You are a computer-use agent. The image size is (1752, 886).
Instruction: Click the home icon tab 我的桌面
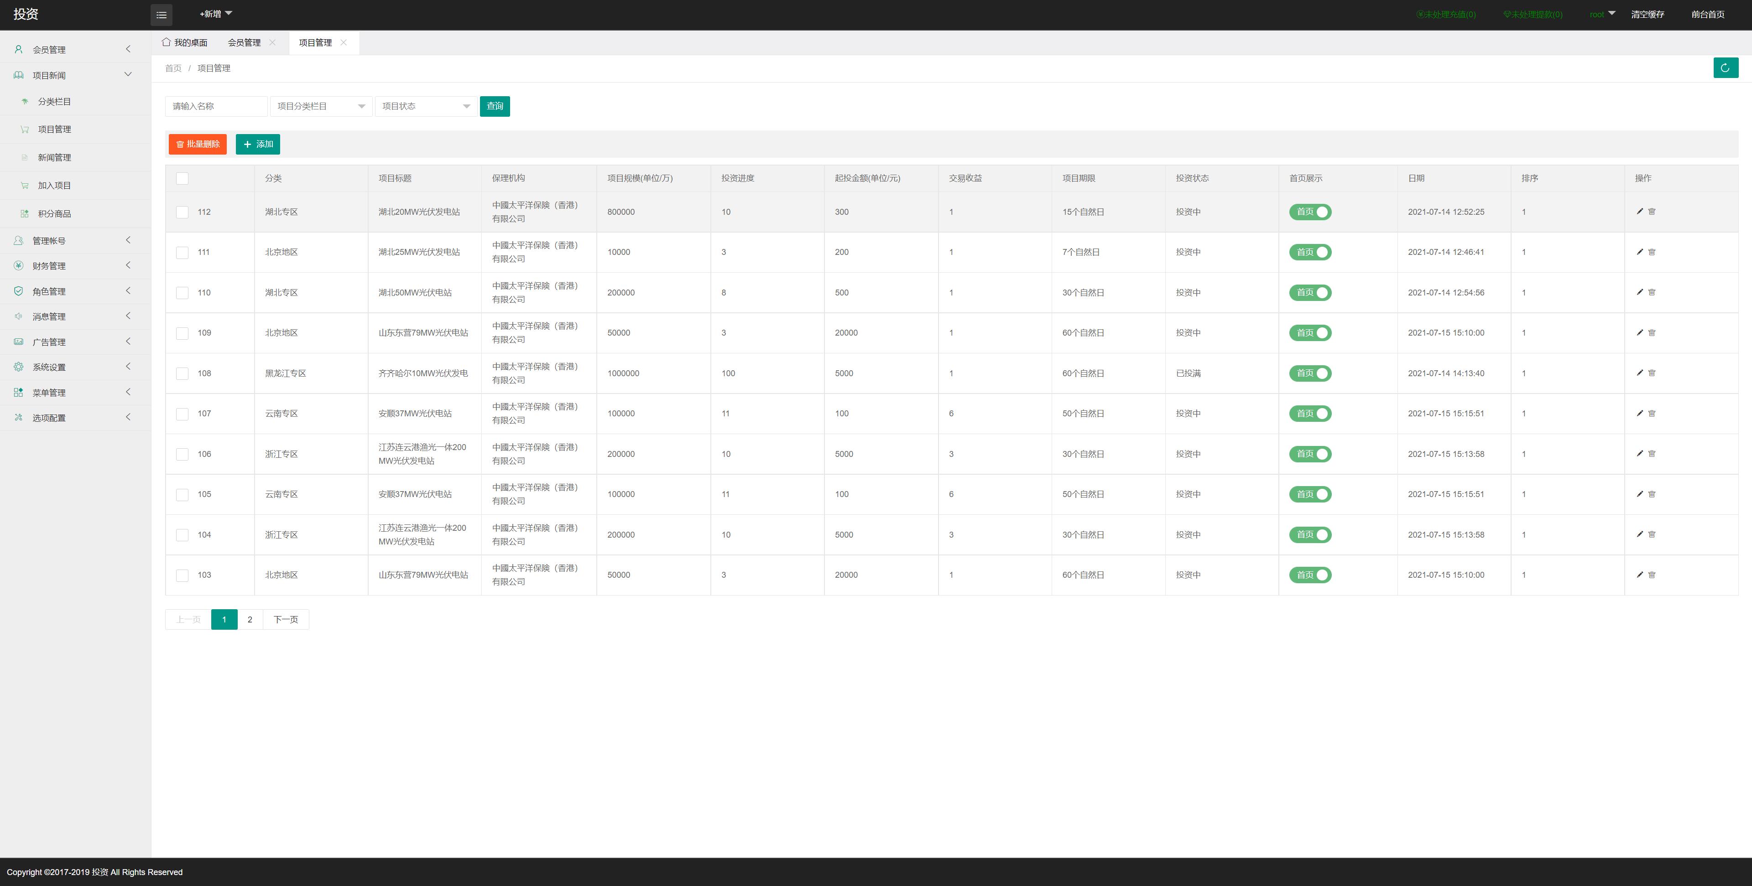pyautogui.click(x=185, y=42)
